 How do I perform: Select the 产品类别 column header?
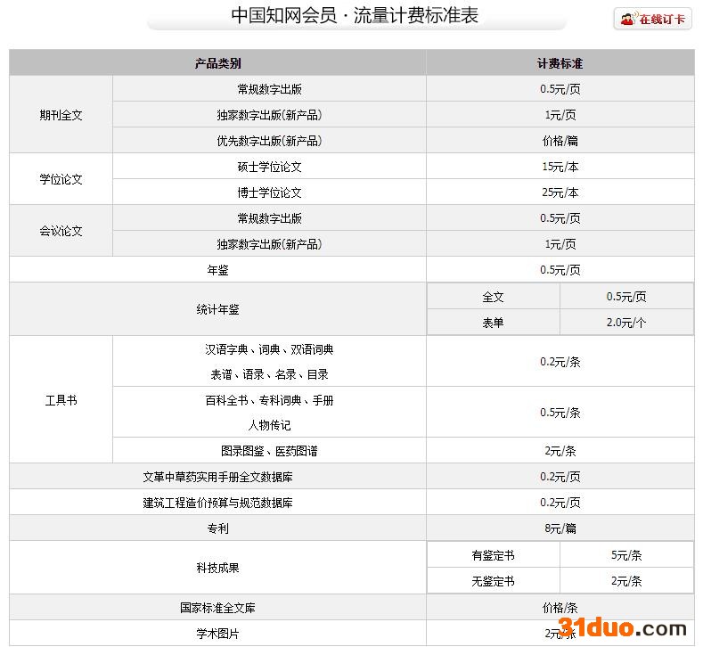coord(217,63)
